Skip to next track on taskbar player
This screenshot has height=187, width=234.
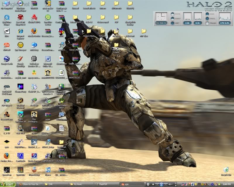point(166,184)
